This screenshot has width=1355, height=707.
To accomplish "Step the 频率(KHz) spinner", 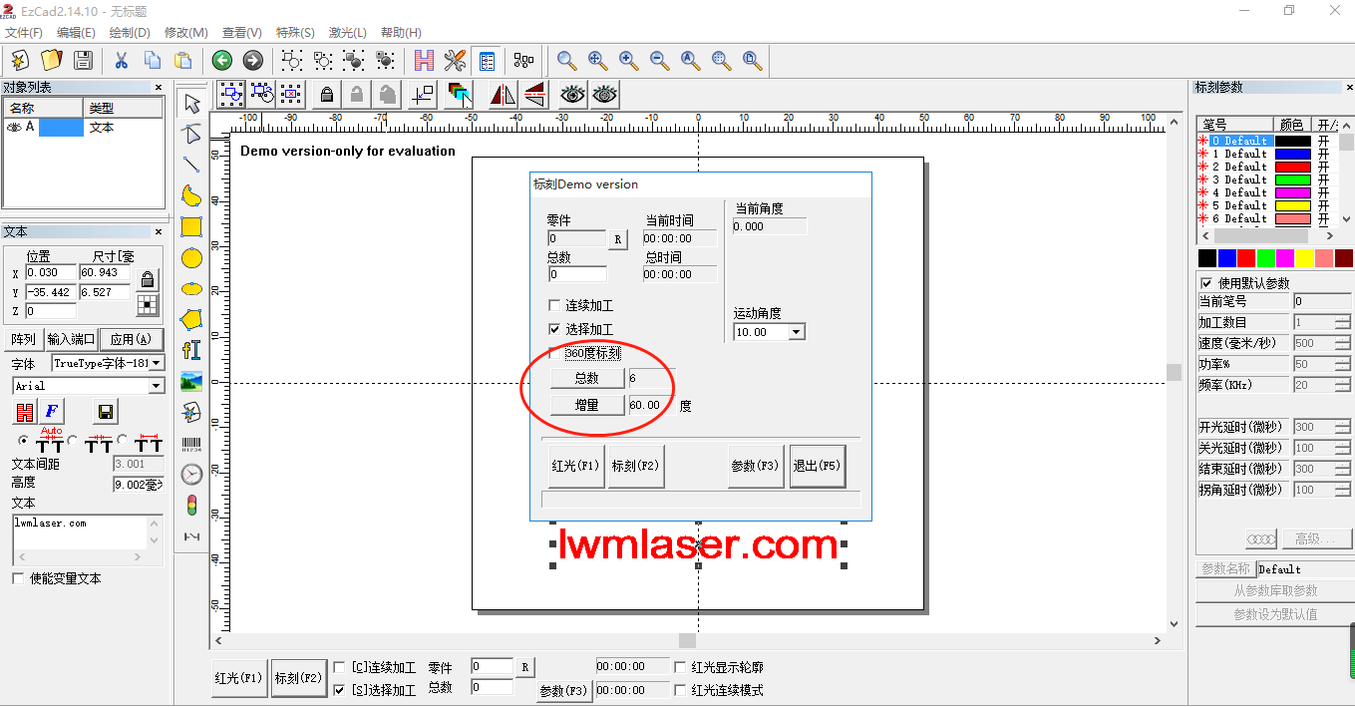I will 1342,385.
